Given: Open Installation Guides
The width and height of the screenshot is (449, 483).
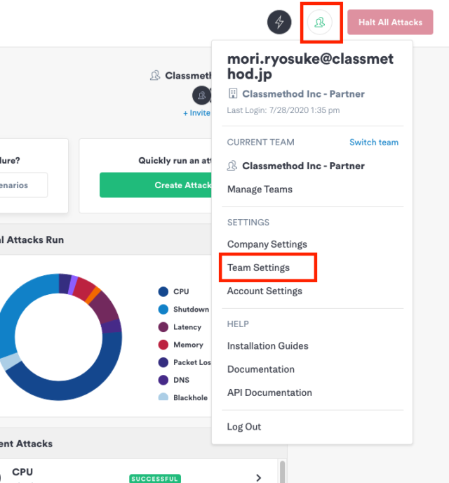Looking at the screenshot, I should point(268,346).
